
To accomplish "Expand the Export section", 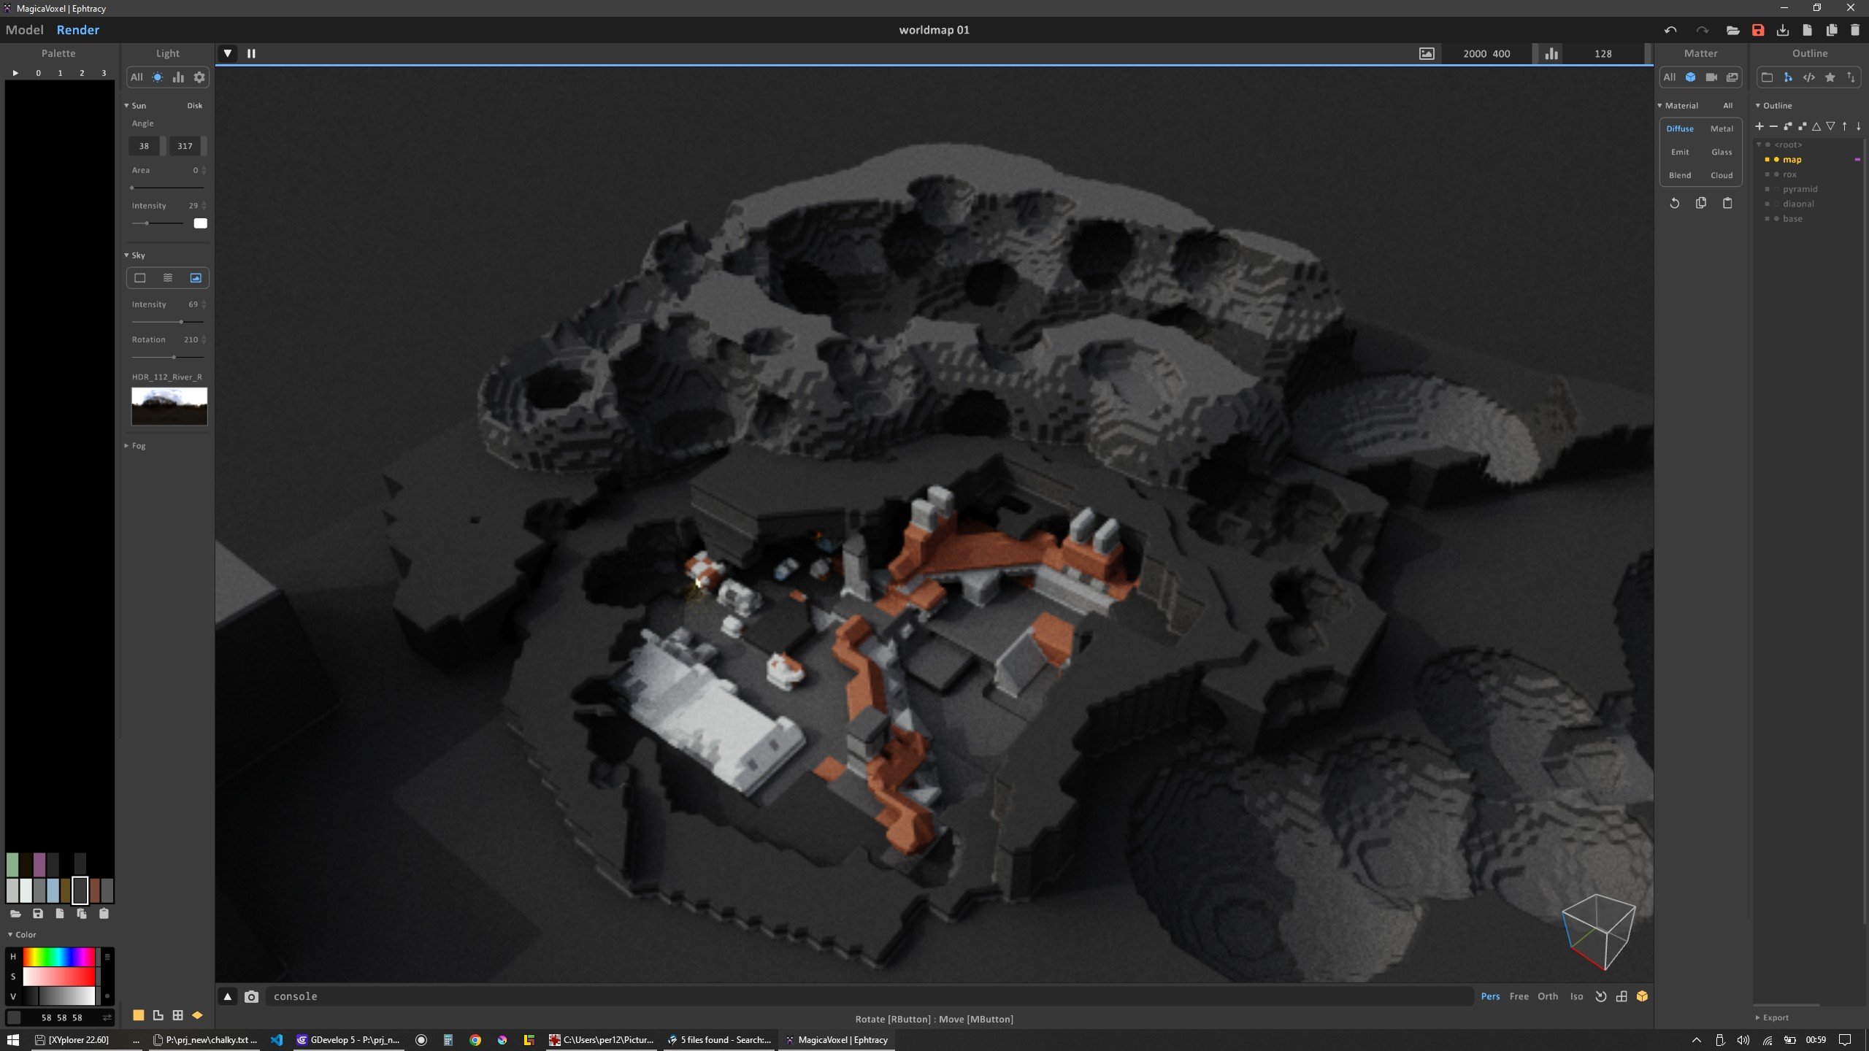I will [x=1757, y=1017].
